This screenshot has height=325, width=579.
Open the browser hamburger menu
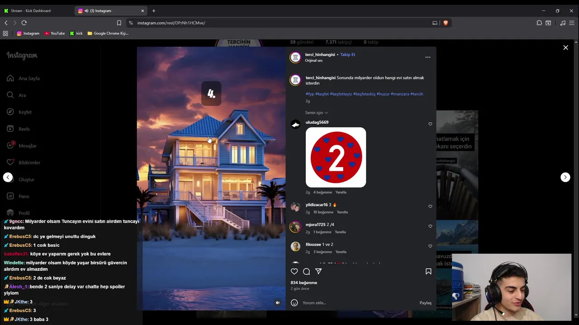click(x=572, y=23)
